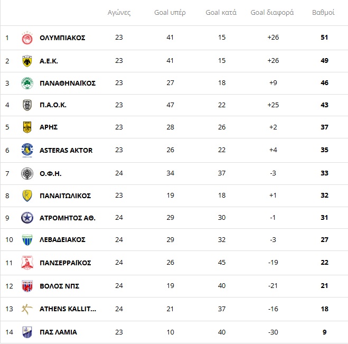Screen dimensions: 348x344
Task: Click the Panathinaikos green clover crest
Action: pos(27,83)
